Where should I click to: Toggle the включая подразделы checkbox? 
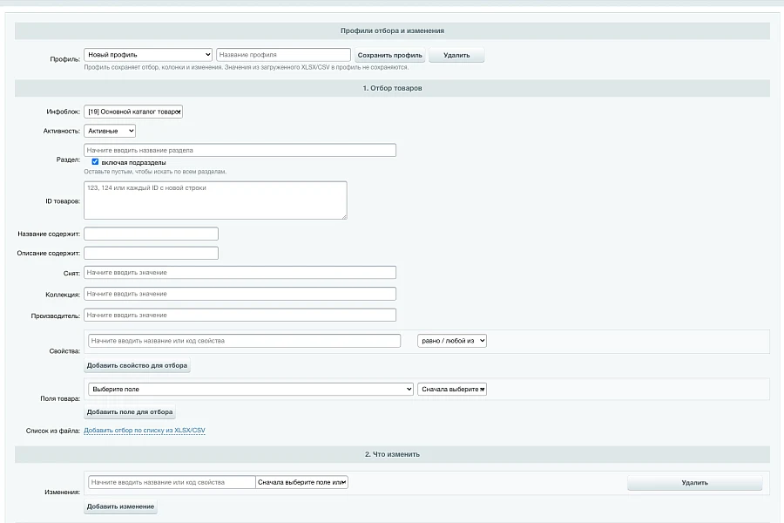pos(95,161)
